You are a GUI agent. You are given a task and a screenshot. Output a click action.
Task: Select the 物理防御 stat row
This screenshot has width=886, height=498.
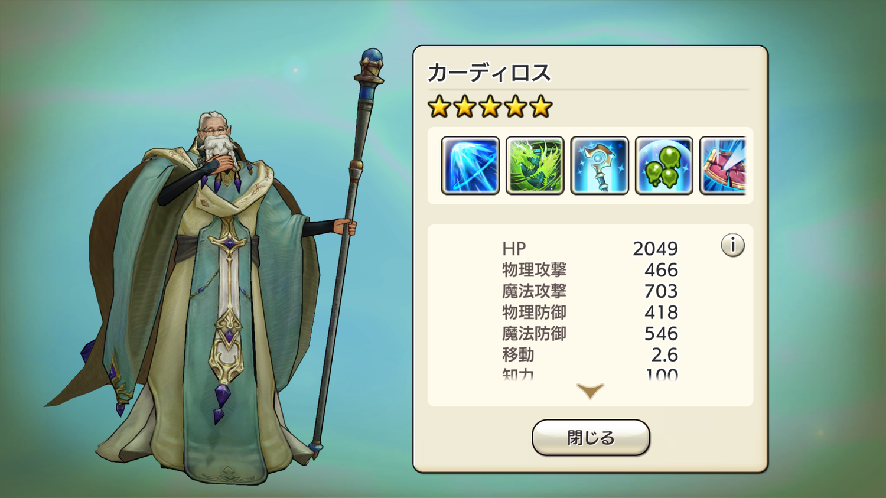tap(590, 313)
